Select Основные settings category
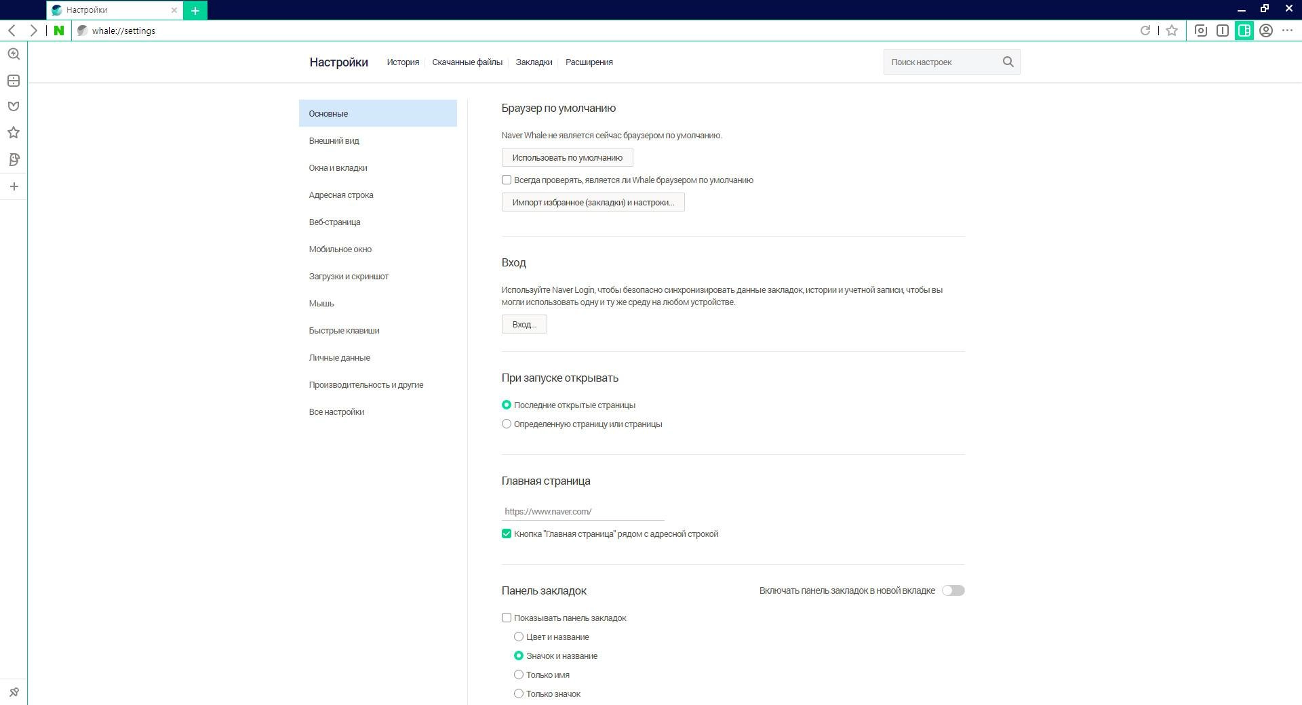The image size is (1302, 705). coord(378,113)
